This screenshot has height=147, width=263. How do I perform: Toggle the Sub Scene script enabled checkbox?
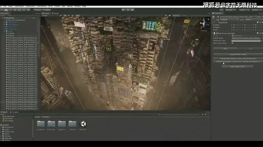coord(217,33)
